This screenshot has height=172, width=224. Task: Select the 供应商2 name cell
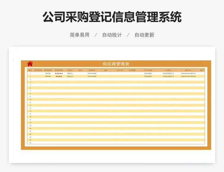48,76
